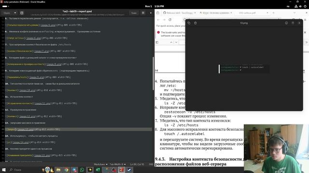Open WhatsApp from the taskbar
Image resolution: width=309 pixels, height=173 pixels.
pos(82,170)
